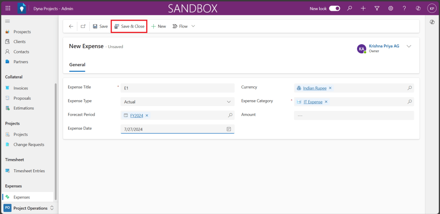Image resolution: width=440 pixels, height=214 pixels.
Task: Click the quick create plus icon
Action: [x=363, y=8]
